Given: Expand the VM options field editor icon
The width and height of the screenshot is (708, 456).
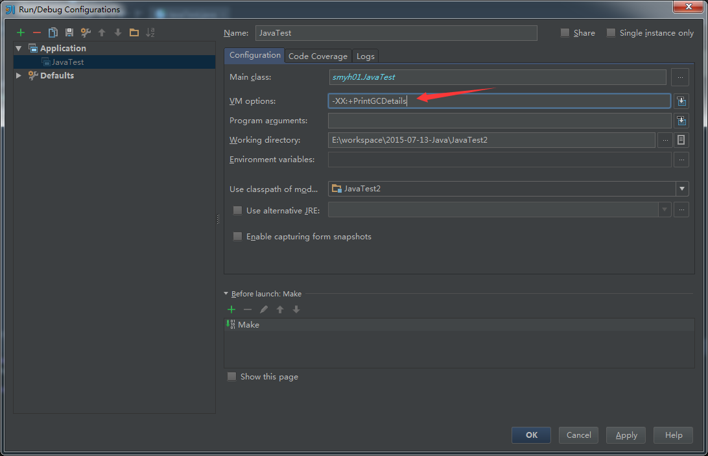Looking at the screenshot, I should 680,101.
